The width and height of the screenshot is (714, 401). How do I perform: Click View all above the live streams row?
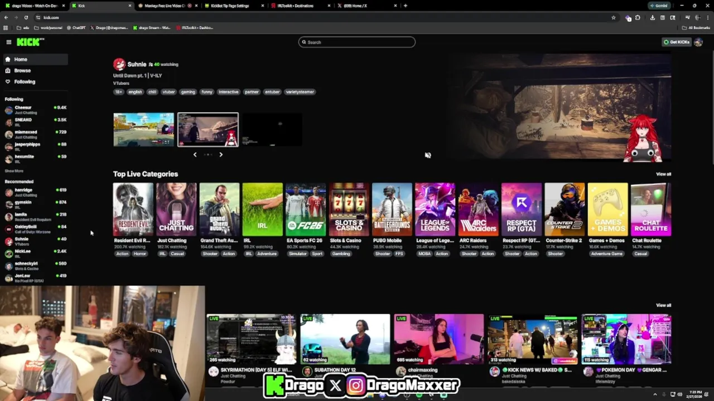click(x=663, y=305)
